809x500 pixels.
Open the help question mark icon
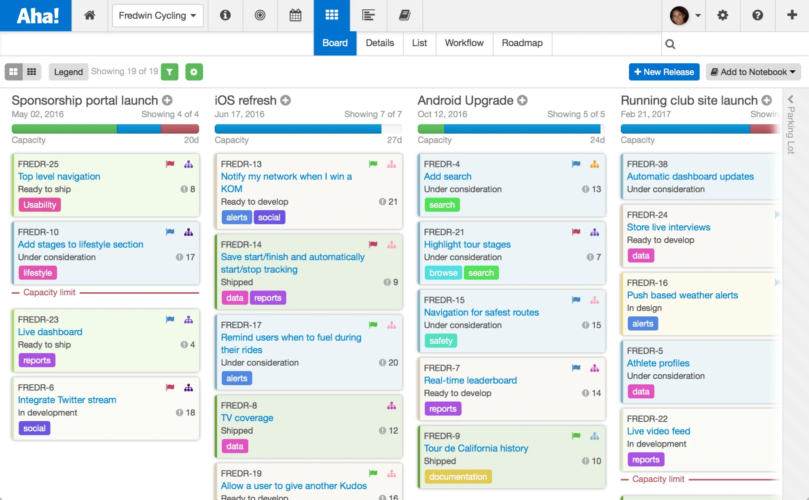757,15
